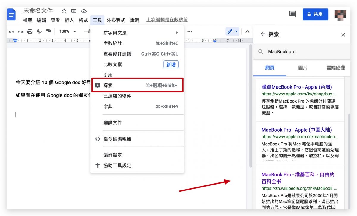The image size is (357, 216).
Task: Open the zoom 100% dropdown
Action: (x=68, y=31)
